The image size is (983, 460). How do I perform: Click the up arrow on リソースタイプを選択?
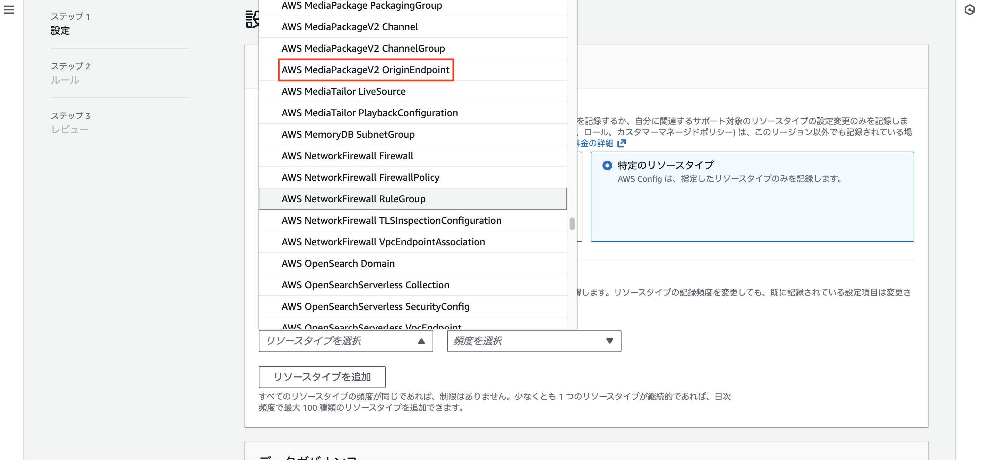coord(422,341)
